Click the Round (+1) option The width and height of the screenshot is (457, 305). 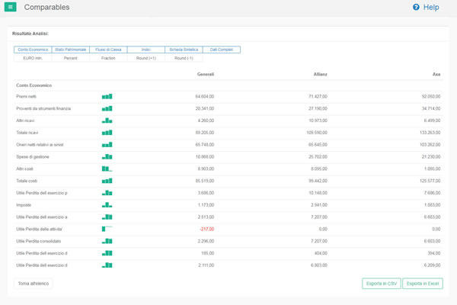tap(146, 58)
